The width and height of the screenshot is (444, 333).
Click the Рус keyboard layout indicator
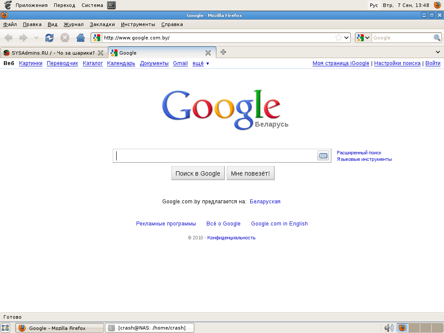(x=374, y=5)
